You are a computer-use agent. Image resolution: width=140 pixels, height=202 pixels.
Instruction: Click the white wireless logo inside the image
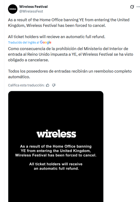(x=56, y=134)
